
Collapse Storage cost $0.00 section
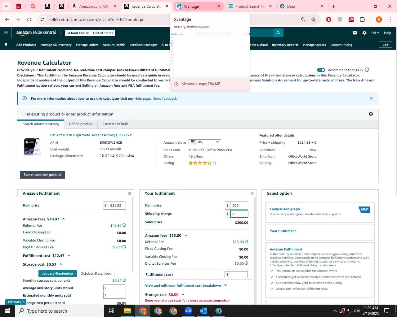183,294
